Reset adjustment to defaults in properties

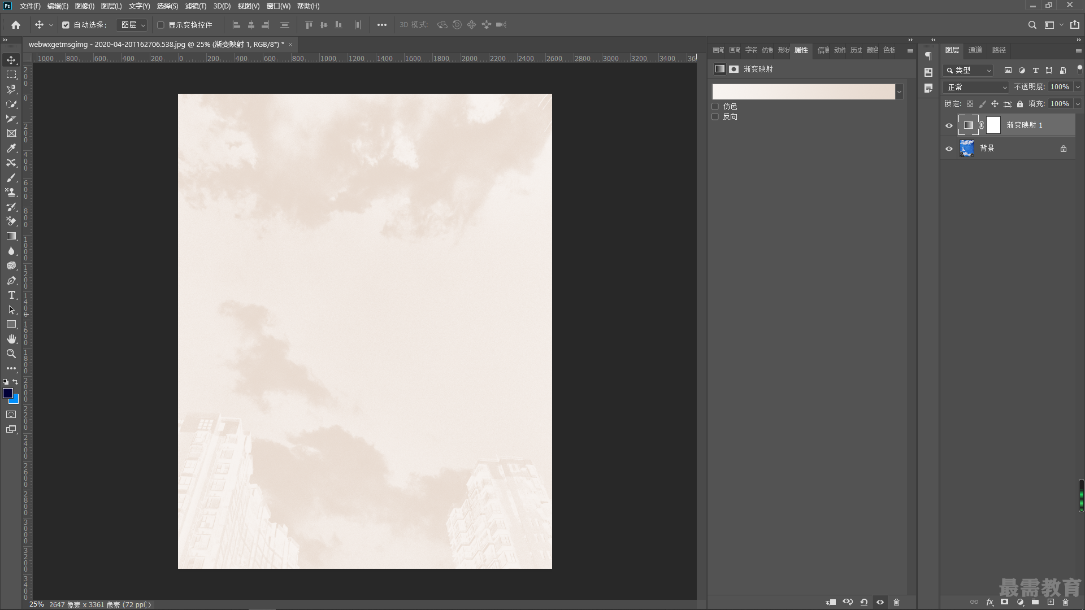click(863, 602)
